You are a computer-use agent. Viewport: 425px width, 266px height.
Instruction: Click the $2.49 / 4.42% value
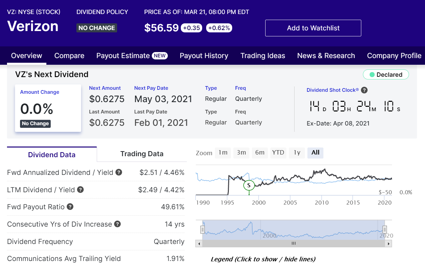(161, 190)
